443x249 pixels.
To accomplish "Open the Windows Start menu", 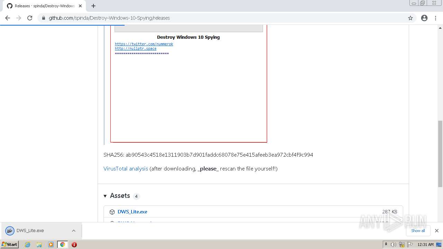I will coord(10,245).
